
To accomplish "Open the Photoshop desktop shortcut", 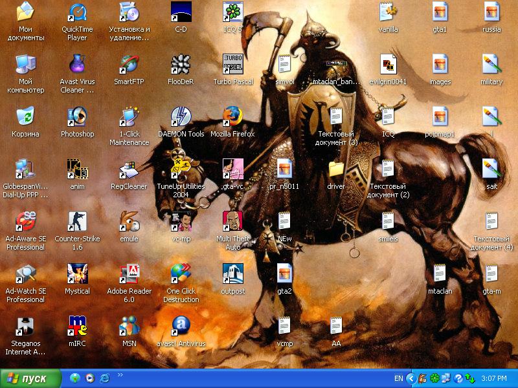I will pos(77,117).
